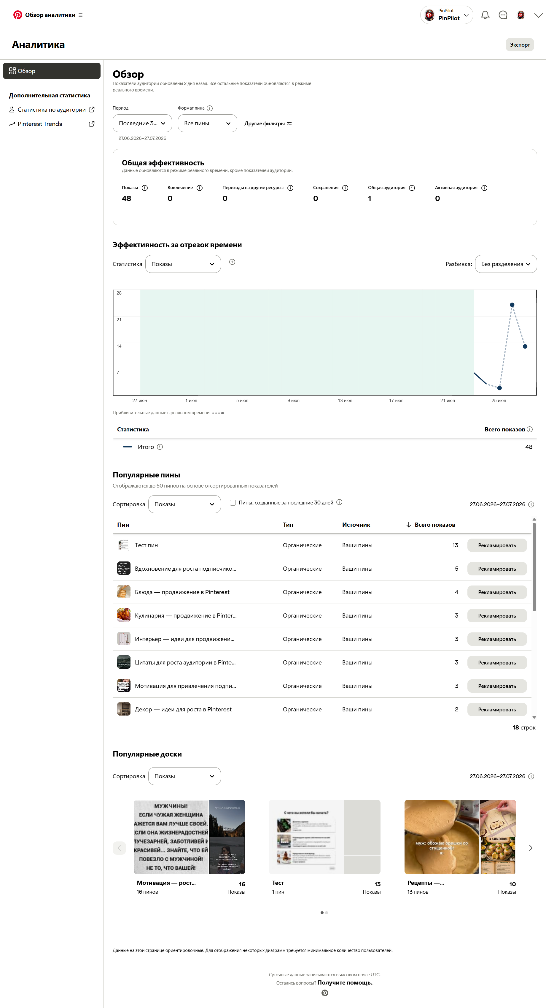Click the Pinterest logo icon
546x1008 pixels.
pos(17,15)
